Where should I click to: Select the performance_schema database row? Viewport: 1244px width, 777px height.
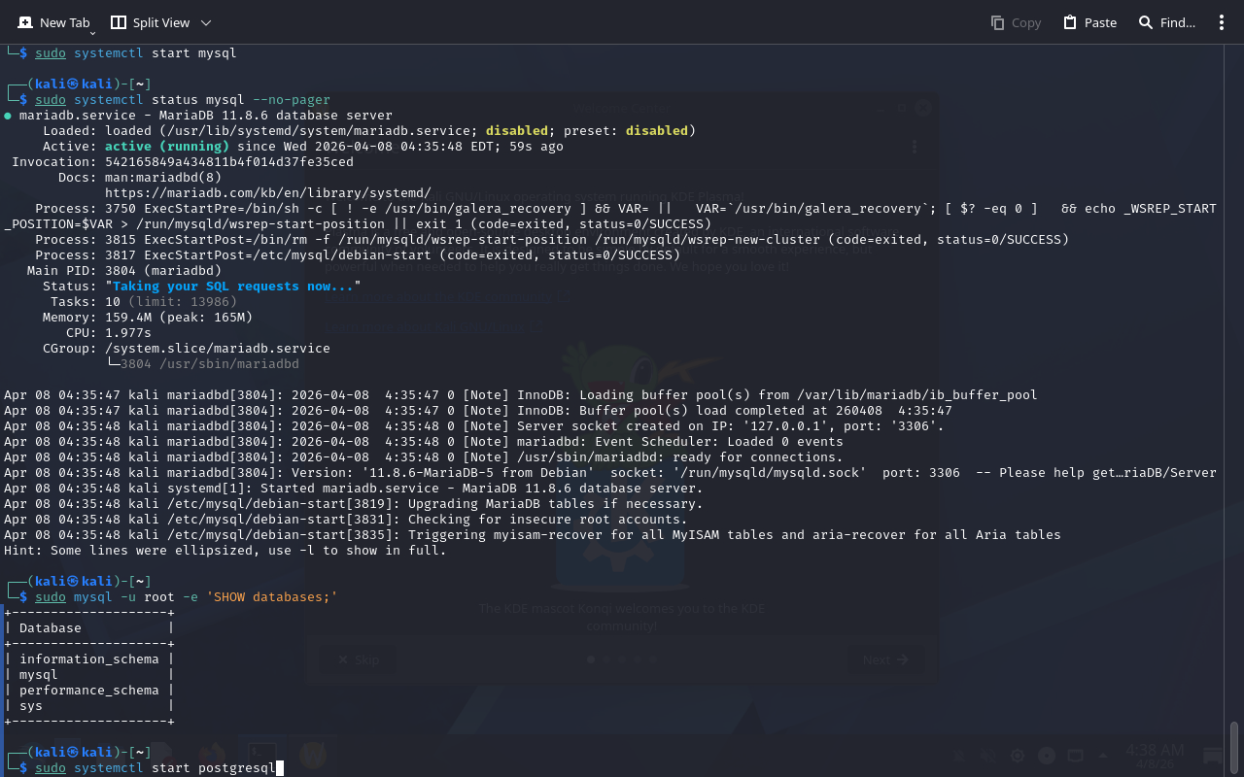point(88,691)
